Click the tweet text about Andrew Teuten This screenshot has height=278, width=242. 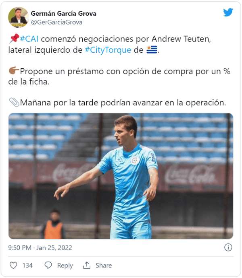tap(119, 71)
